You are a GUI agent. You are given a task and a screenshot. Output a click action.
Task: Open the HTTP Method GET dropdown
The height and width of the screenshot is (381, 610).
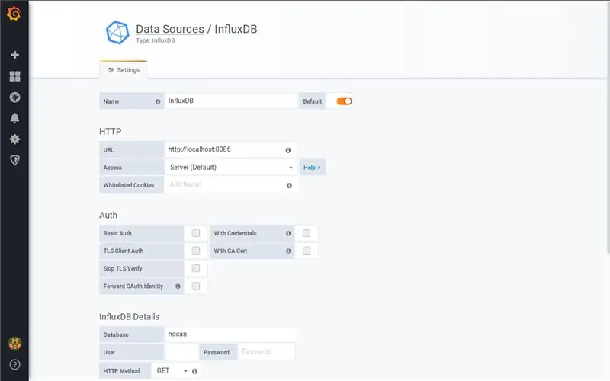click(x=171, y=371)
